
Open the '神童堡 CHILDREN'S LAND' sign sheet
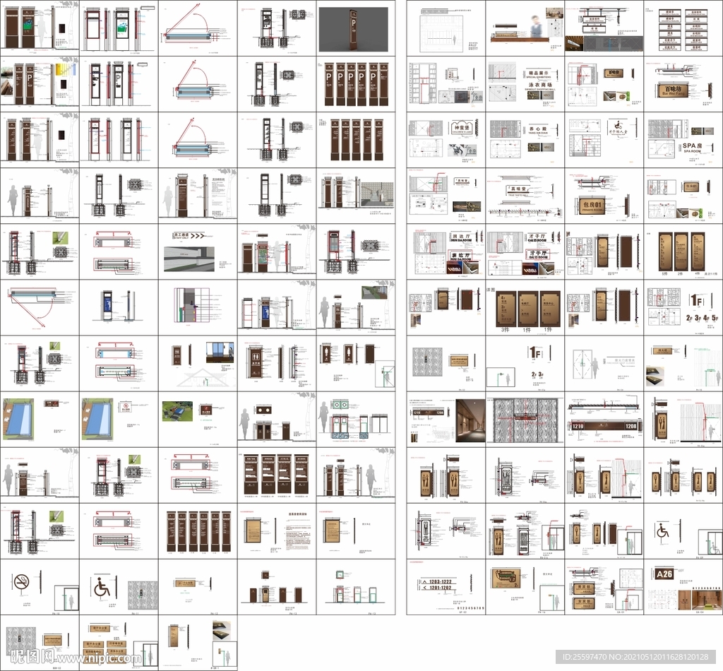pyautogui.click(x=446, y=140)
